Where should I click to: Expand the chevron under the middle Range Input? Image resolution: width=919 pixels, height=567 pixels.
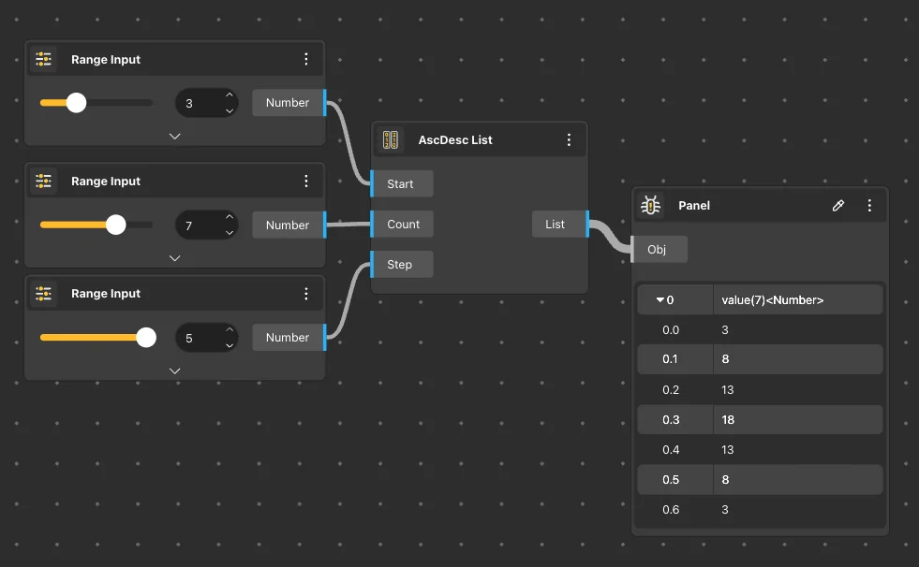pyautogui.click(x=174, y=257)
